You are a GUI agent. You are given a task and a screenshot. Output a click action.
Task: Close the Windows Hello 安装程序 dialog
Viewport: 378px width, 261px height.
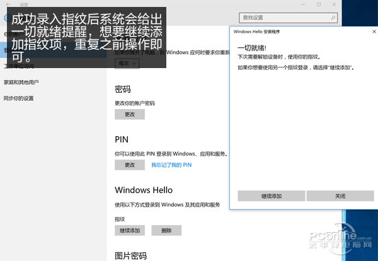(374, 32)
